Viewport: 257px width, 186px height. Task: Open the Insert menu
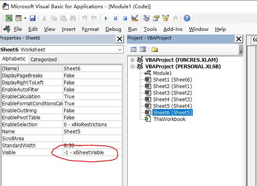click(x=68, y=29)
